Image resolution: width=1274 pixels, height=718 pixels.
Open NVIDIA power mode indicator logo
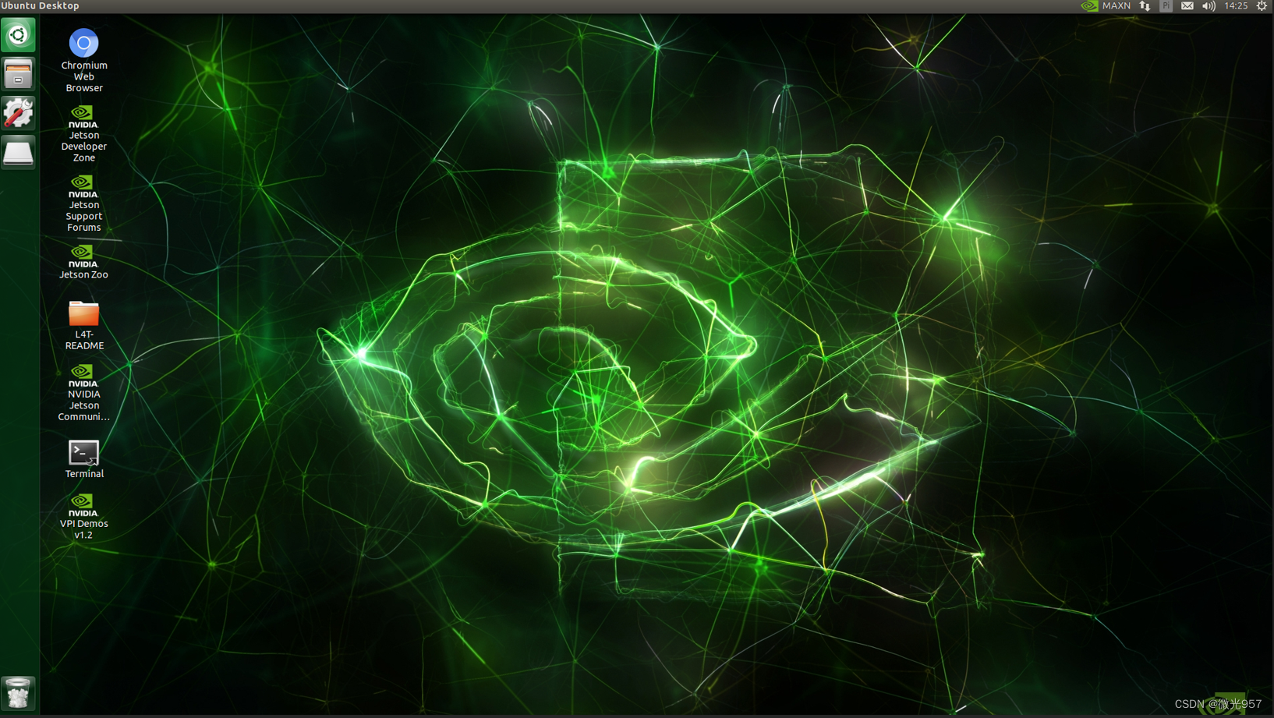(1089, 6)
